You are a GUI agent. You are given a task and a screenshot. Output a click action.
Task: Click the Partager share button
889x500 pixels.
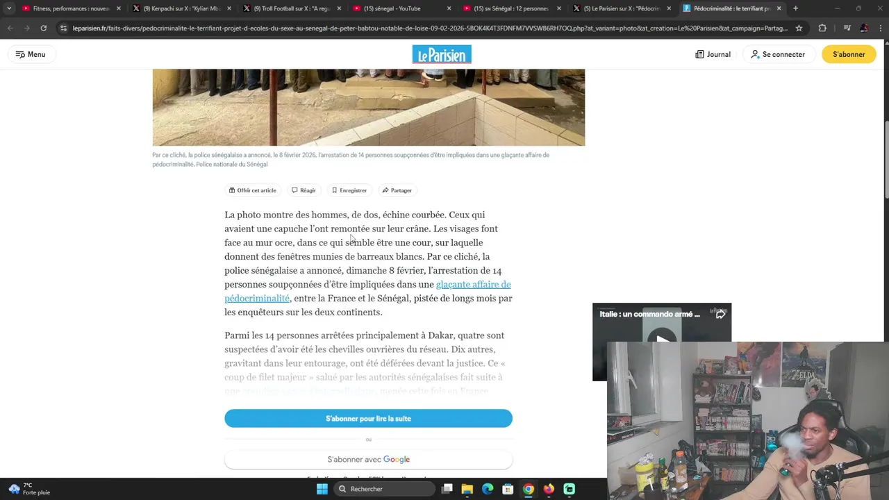397,190
